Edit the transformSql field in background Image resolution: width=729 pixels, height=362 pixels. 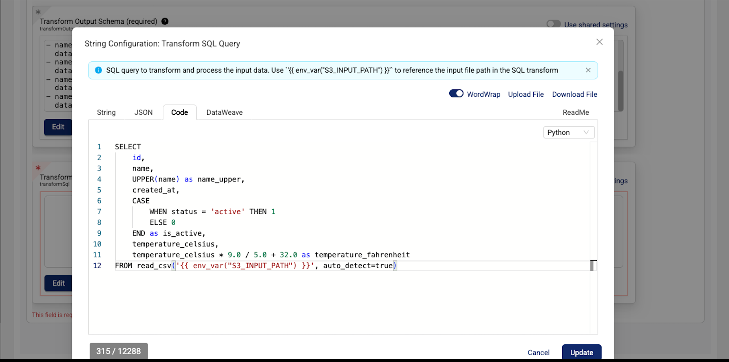(58, 283)
